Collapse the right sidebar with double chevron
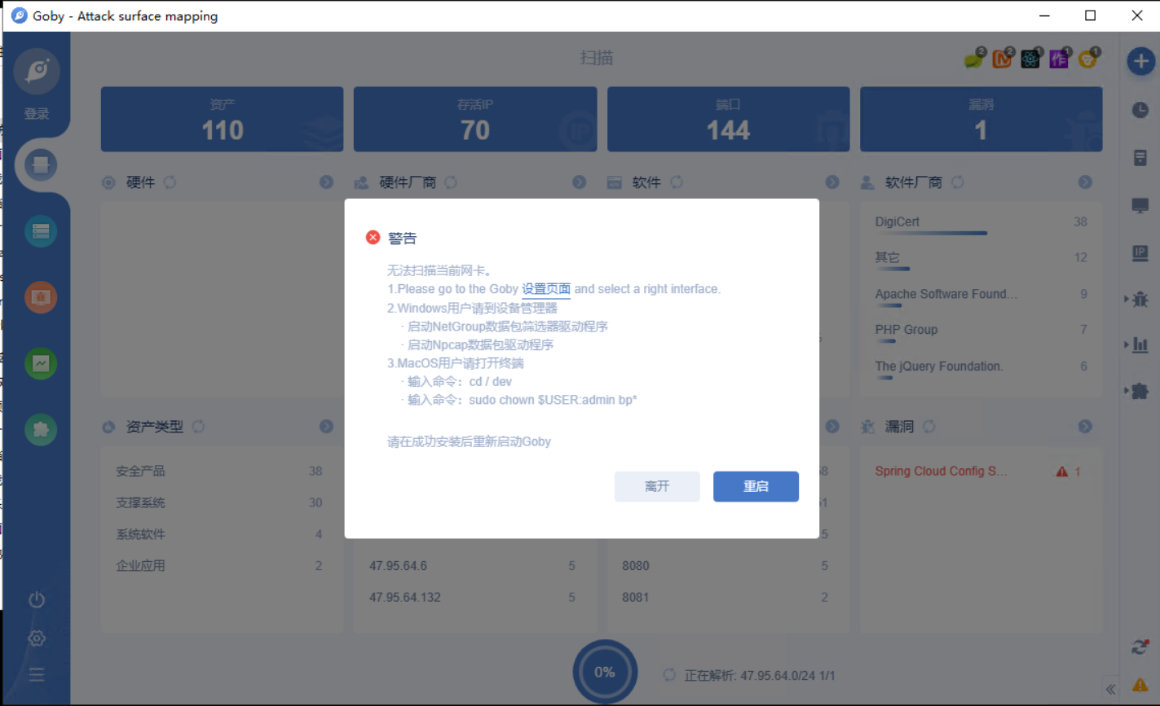Image resolution: width=1160 pixels, height=706 pixels. (x=1110, y=689)
